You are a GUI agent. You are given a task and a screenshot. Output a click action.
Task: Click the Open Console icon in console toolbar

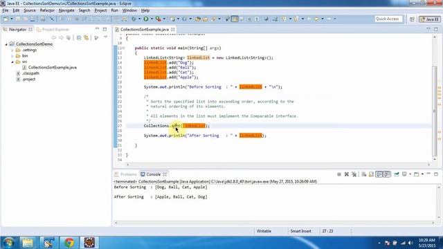pyautogui.click(x=417, y=174)
